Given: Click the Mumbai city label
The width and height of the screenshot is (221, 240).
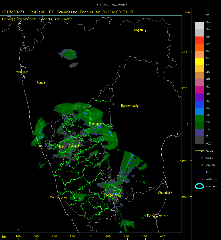Looking at the screenshot, I should [21, 72].
